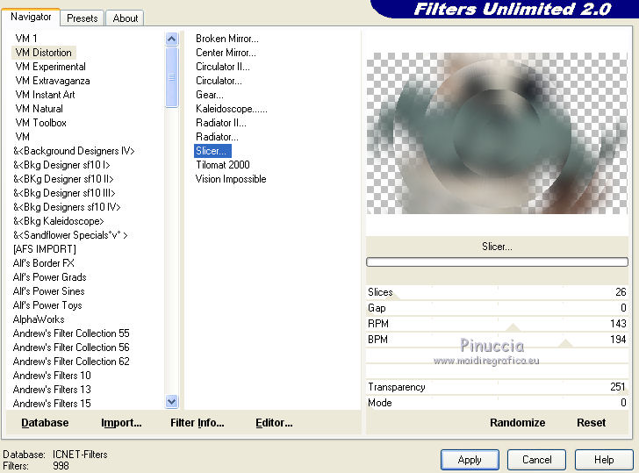Select Alf's Power Sines category
This screenshot has height=473, width=639.
(x=48, y=291)
